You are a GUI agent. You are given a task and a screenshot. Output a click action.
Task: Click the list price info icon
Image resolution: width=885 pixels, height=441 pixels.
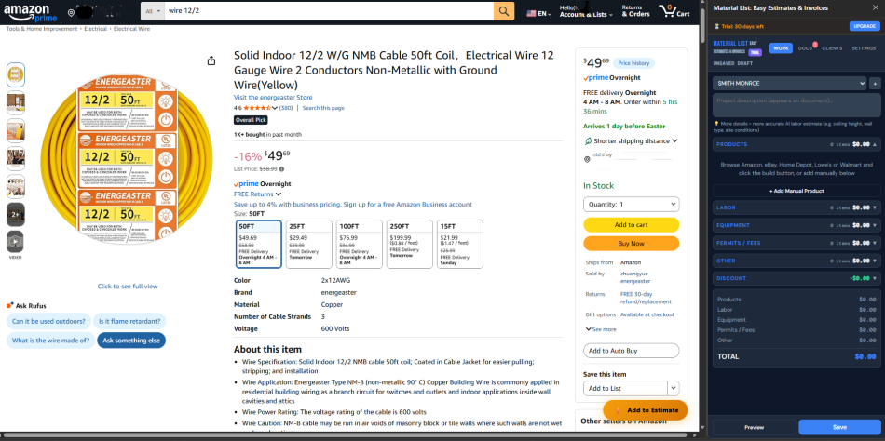pos(282,169)
